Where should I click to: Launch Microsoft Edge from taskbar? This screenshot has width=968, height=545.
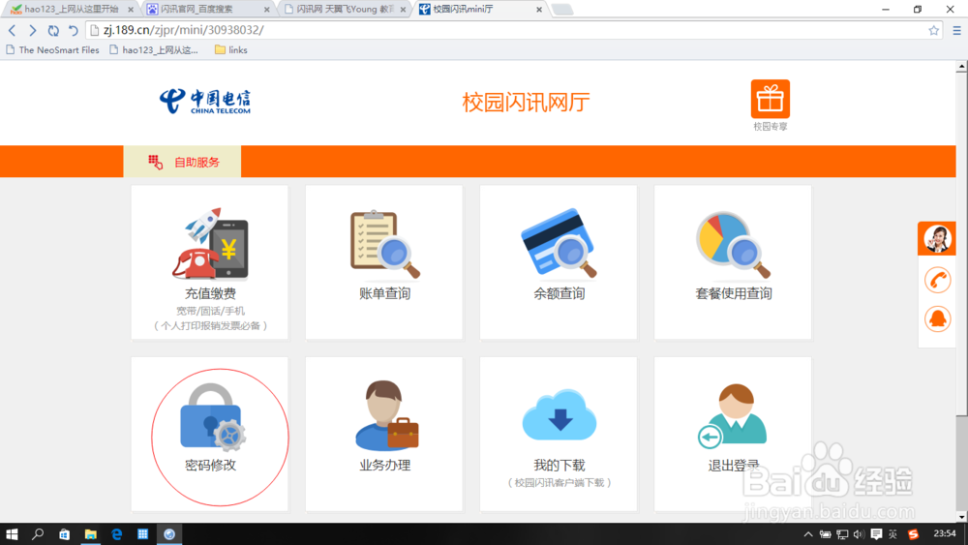coord(117,534)
